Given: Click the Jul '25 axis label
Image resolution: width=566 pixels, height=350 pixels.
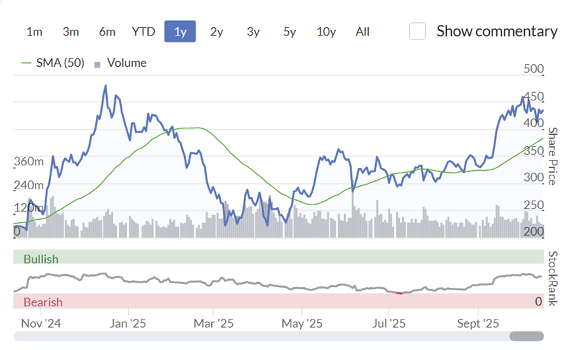Looking at the screenshot, I should click(389, 323).
